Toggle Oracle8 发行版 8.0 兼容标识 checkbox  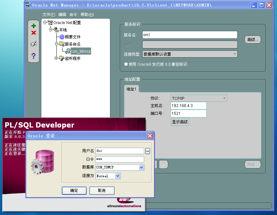coord(126,64)
